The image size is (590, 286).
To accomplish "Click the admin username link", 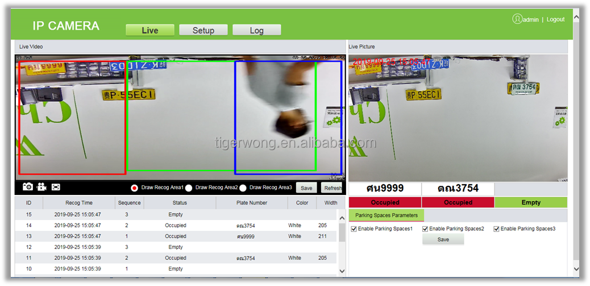I will [531, 19].
